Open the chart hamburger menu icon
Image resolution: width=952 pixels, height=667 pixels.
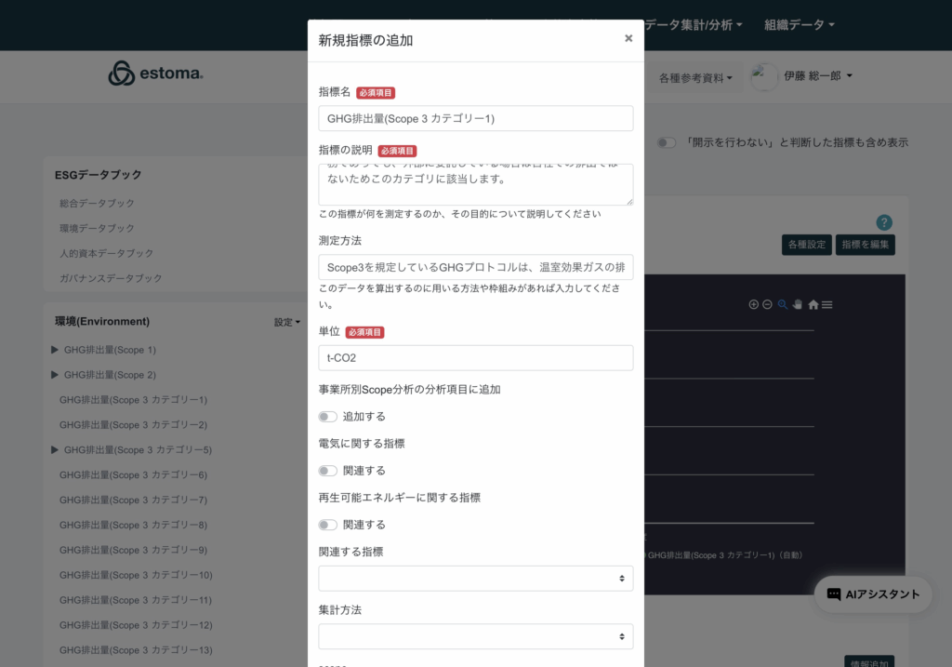pos(826,304)
